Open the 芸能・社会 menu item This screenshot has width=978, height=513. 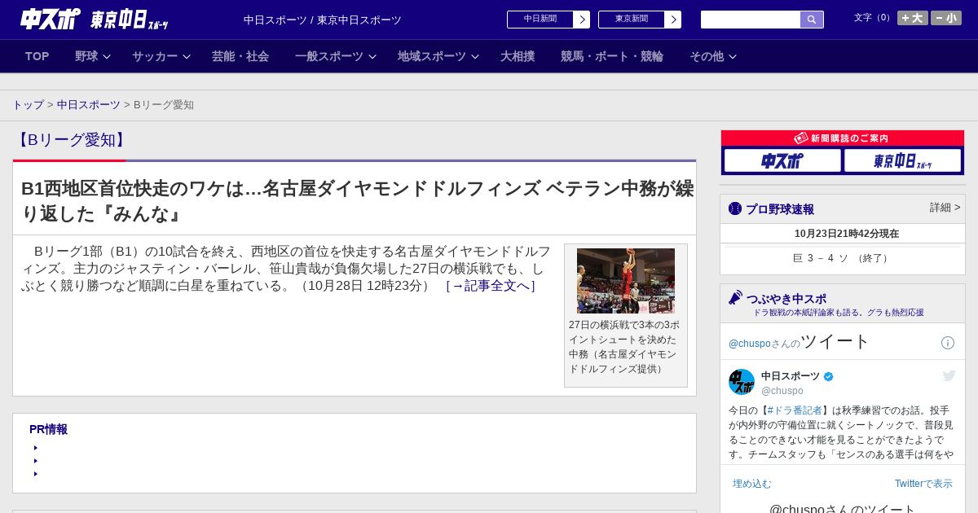[x=240, y=56]
